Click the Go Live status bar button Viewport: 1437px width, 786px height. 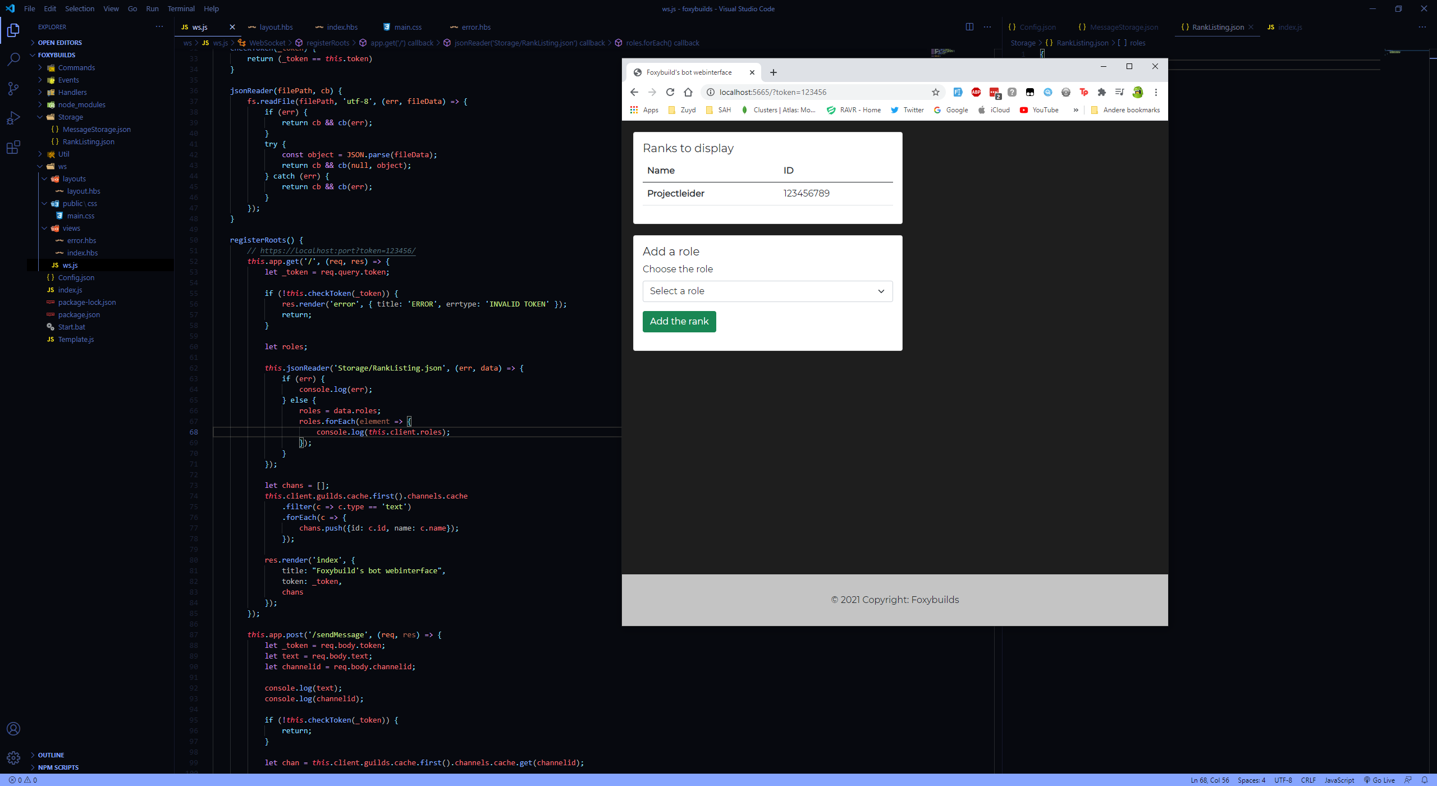1379,780
